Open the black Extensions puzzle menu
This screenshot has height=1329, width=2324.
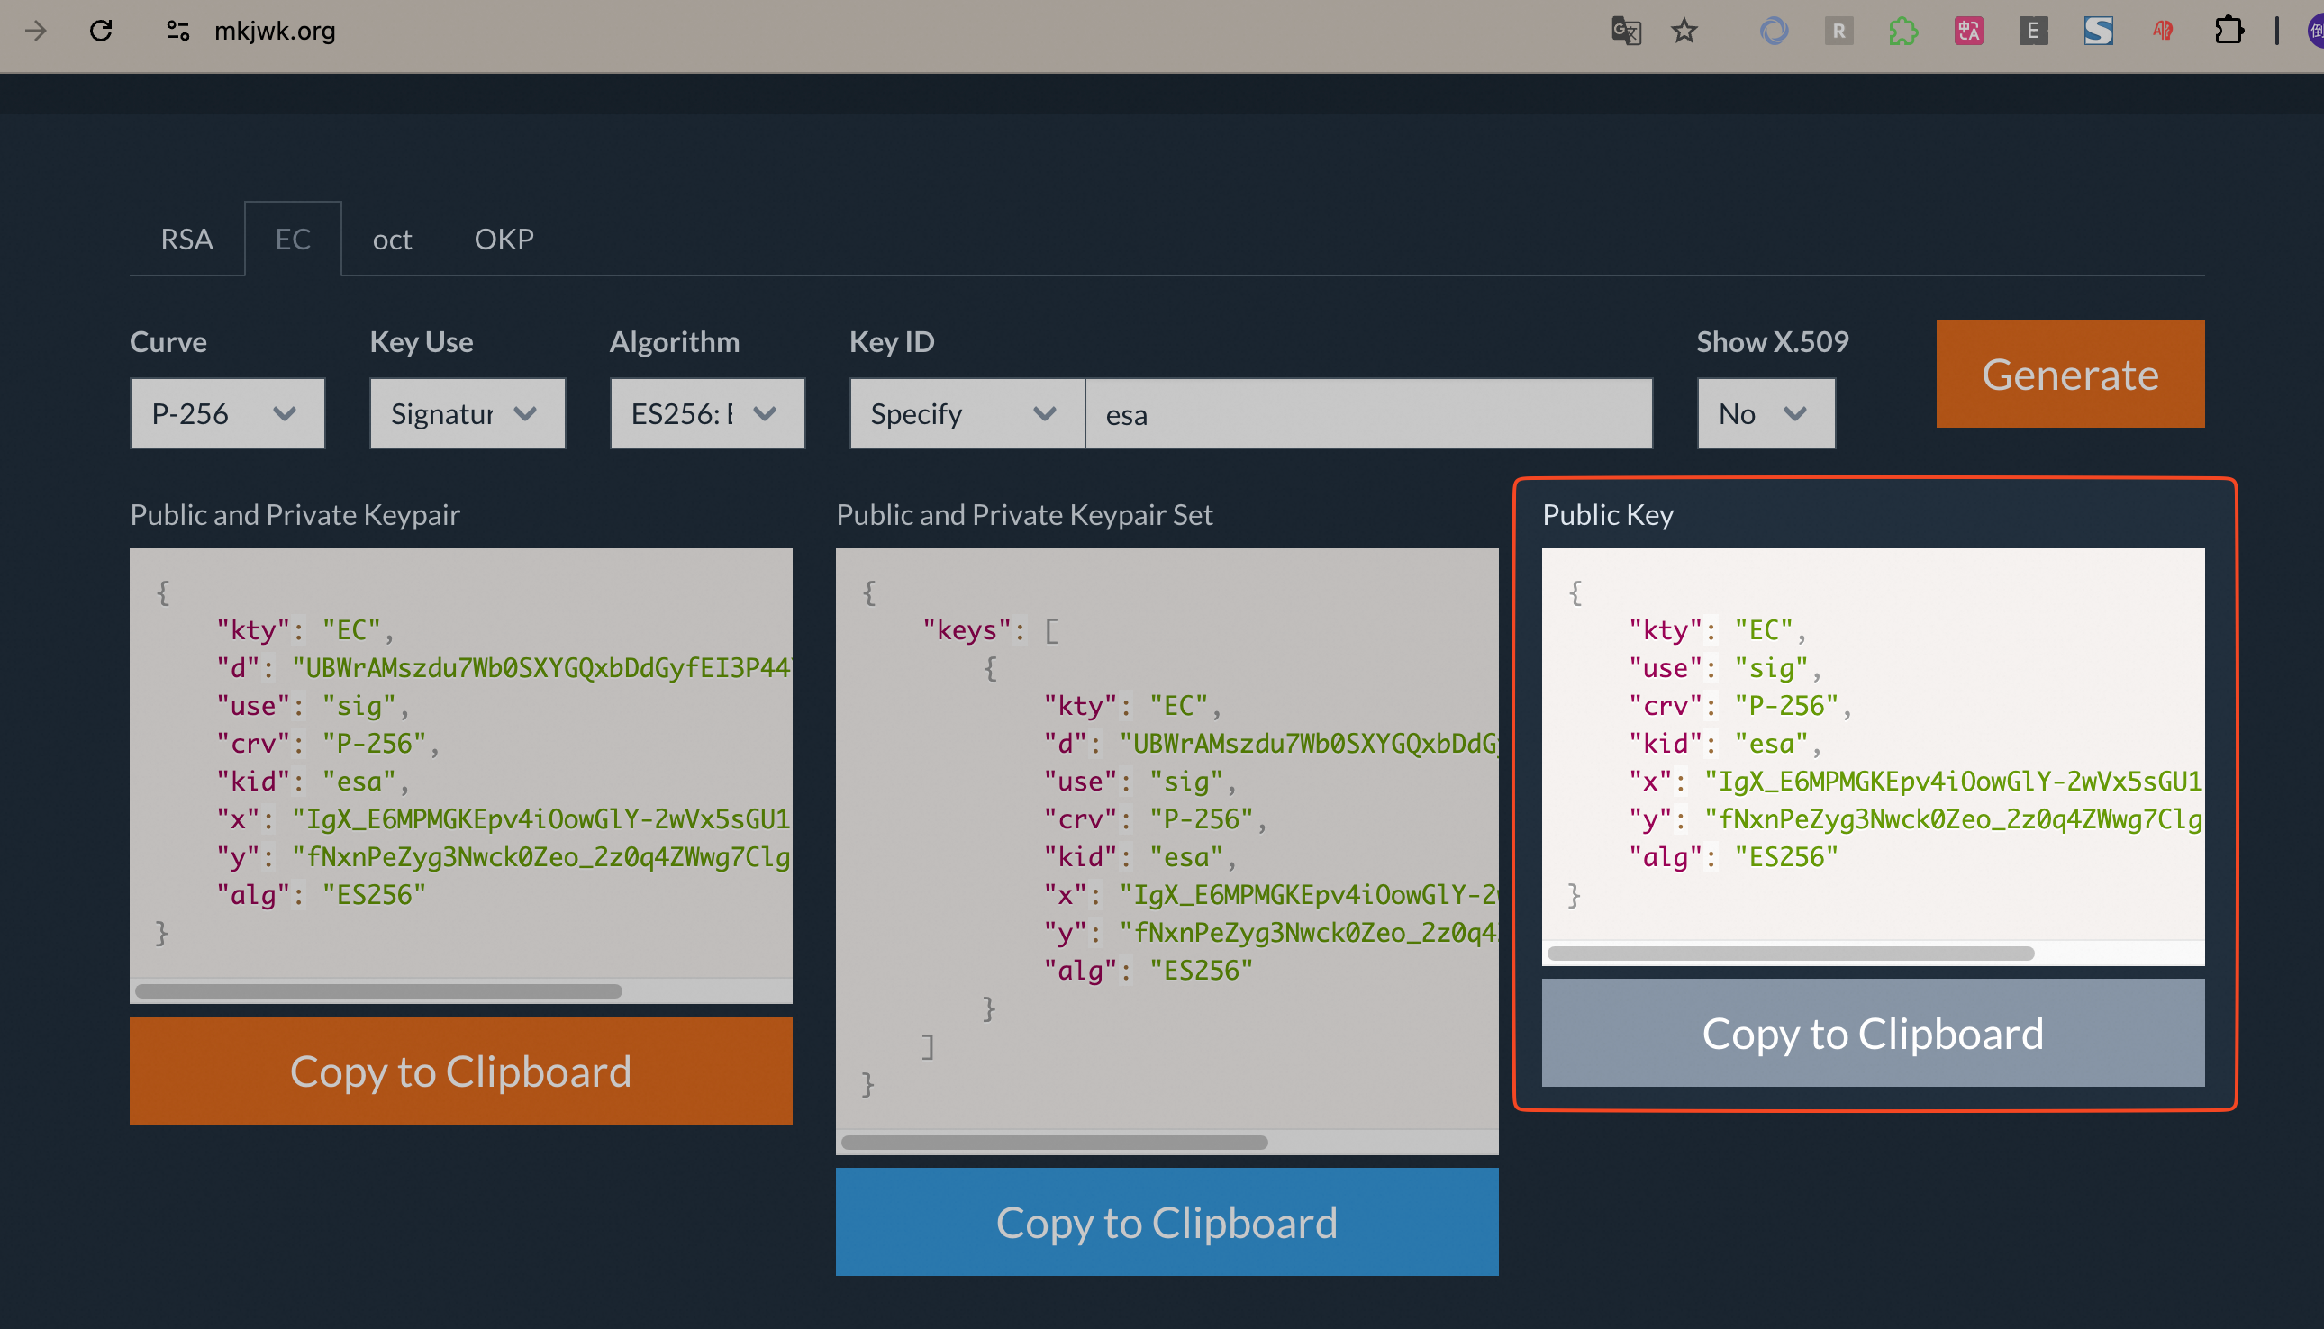(2229, 31)
